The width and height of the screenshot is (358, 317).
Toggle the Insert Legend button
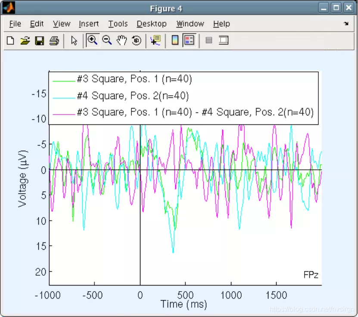tap(189, 40)
